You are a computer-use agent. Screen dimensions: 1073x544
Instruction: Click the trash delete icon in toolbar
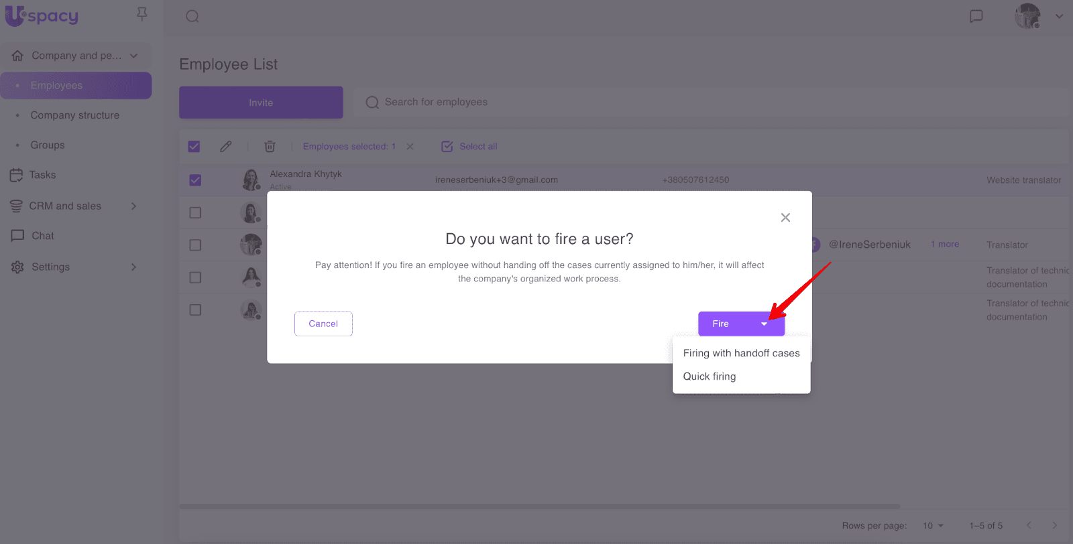click(270, 146)
